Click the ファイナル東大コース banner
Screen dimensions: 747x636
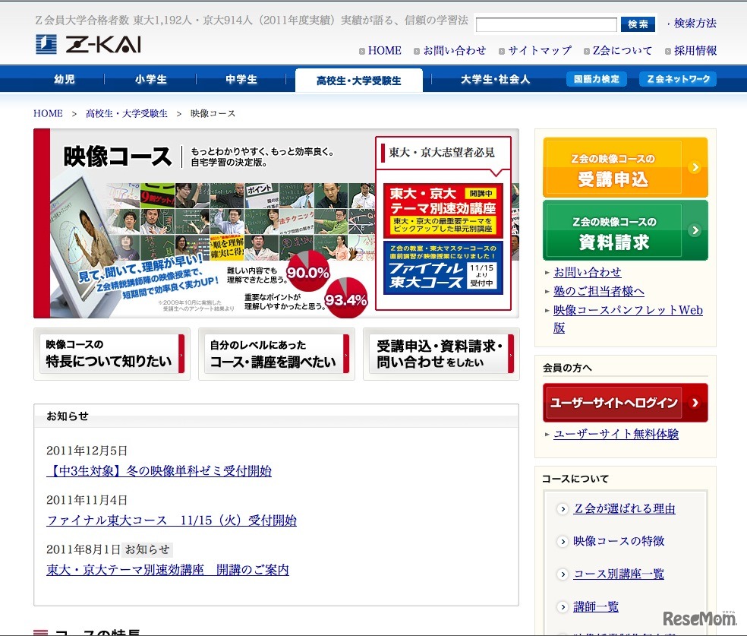pos(443,268)
